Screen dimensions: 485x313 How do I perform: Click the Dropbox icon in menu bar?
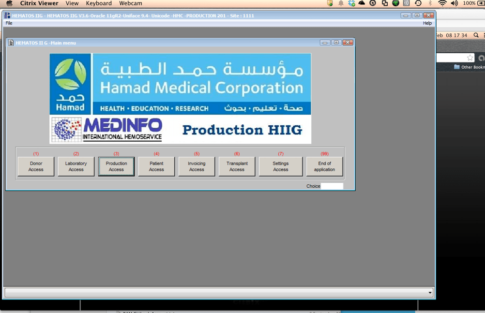351,3
